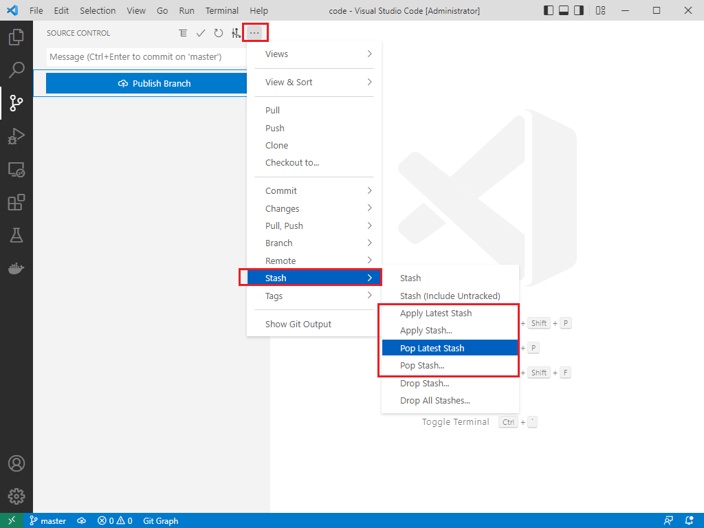Select Drop All Stashes...

450,401
